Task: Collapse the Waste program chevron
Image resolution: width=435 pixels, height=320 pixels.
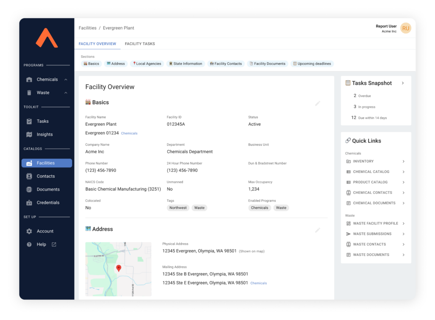Action: tap(66, 93)
